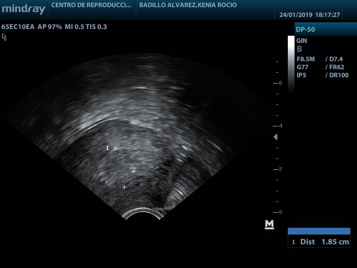Viewport: 357px width, 268px height.
Task: Click the DP-50 model header
Action: [305, 29]
